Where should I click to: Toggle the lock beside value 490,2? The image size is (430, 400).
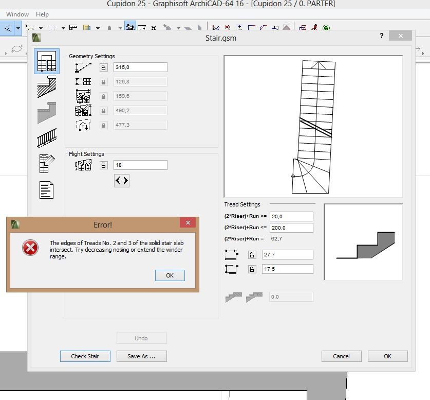point(103,111)
